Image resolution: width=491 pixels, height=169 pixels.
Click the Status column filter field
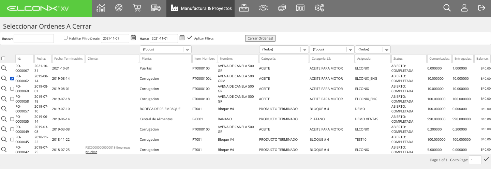click(x=408, y=59)
